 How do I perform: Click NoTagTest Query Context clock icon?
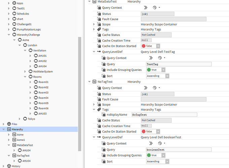(155, 87)
